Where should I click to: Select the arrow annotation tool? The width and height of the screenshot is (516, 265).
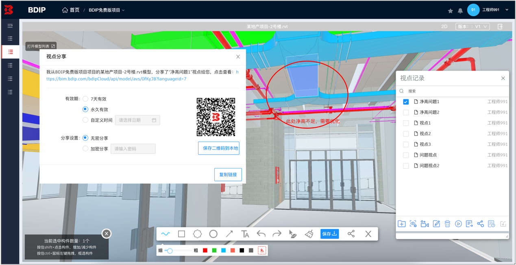point(229,234)
